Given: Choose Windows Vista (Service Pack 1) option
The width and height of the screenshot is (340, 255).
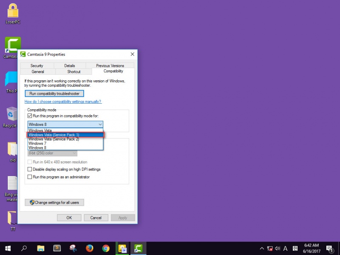Looking at the screenshot, I should point(65,135).
